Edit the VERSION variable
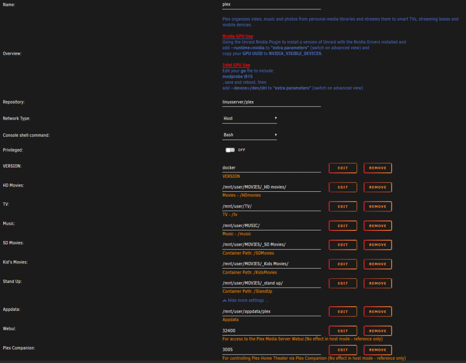The image size is (466, 363). [x=343, y=168]
